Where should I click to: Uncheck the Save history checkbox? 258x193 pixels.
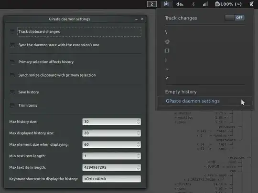[x=12, y=92]
